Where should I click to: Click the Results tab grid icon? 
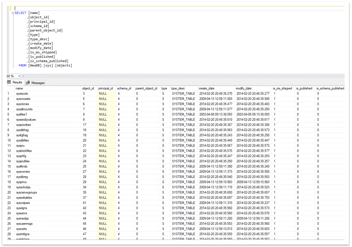tap(9, 82)
